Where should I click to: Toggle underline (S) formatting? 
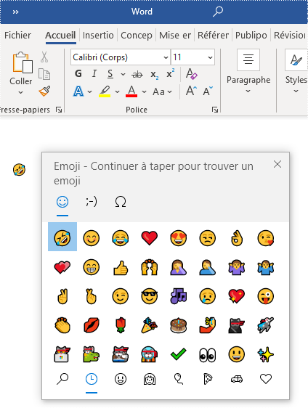pyautogui.click(x=110, y=74)
